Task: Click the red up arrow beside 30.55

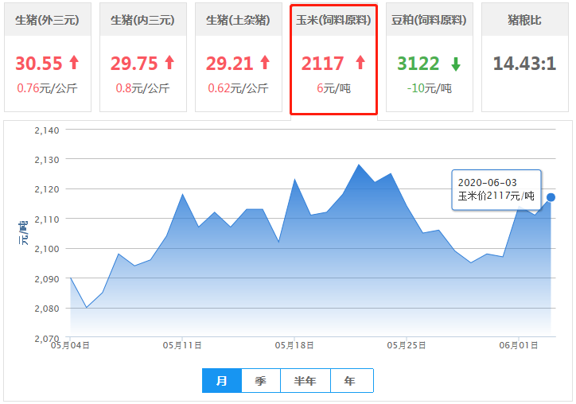Action: click(x=74, y=63)
